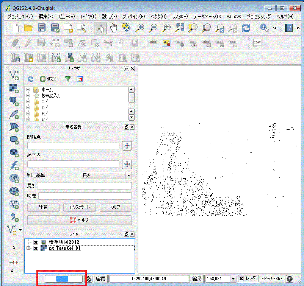This screenshot has width=304, height=286.
Task: Click the Add Vector Layer icon
Action: coord(14,75)
